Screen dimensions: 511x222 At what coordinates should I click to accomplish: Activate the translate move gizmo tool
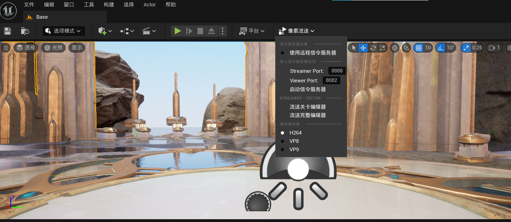point(363,48)
